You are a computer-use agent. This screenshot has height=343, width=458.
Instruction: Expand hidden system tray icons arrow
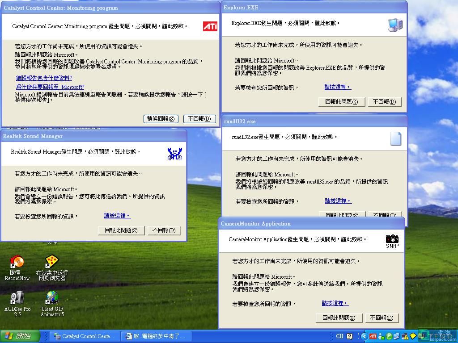(x=365, y=336)
